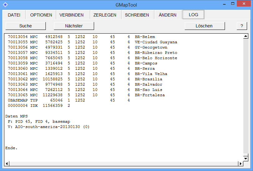Select the LOG tab
This screenshot has width=253, height=171.
pyautogui.click(x=193, y=15)
